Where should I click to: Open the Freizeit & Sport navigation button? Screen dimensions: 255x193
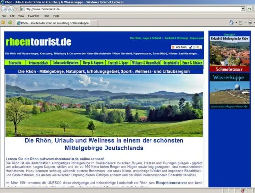point(118,63)
